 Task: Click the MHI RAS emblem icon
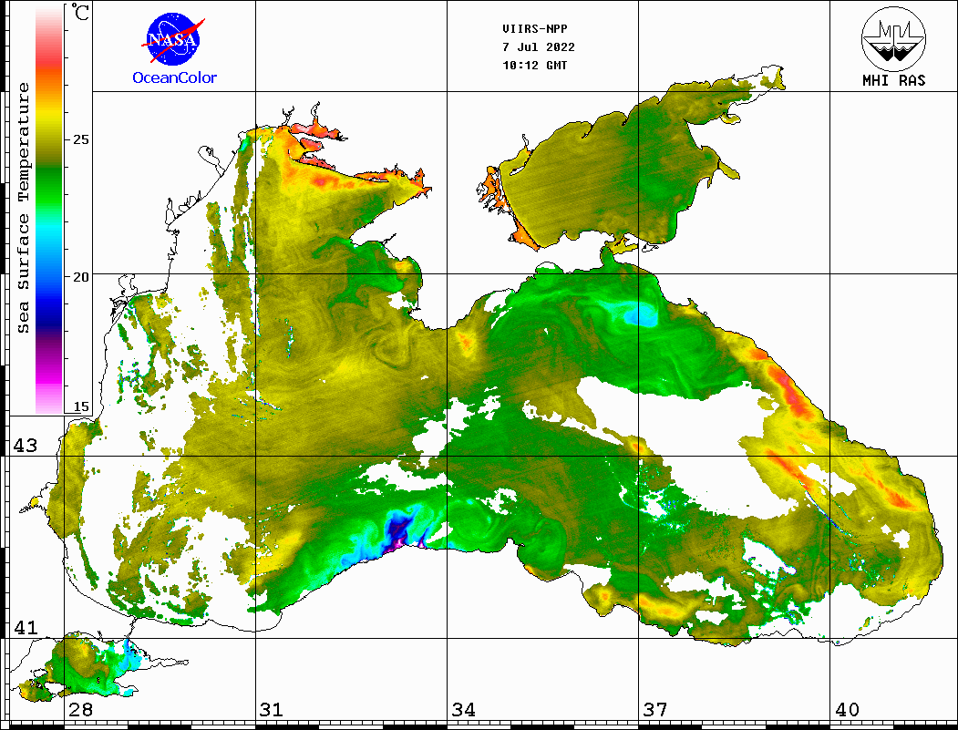pyautogui.click(x=893, y=38)
